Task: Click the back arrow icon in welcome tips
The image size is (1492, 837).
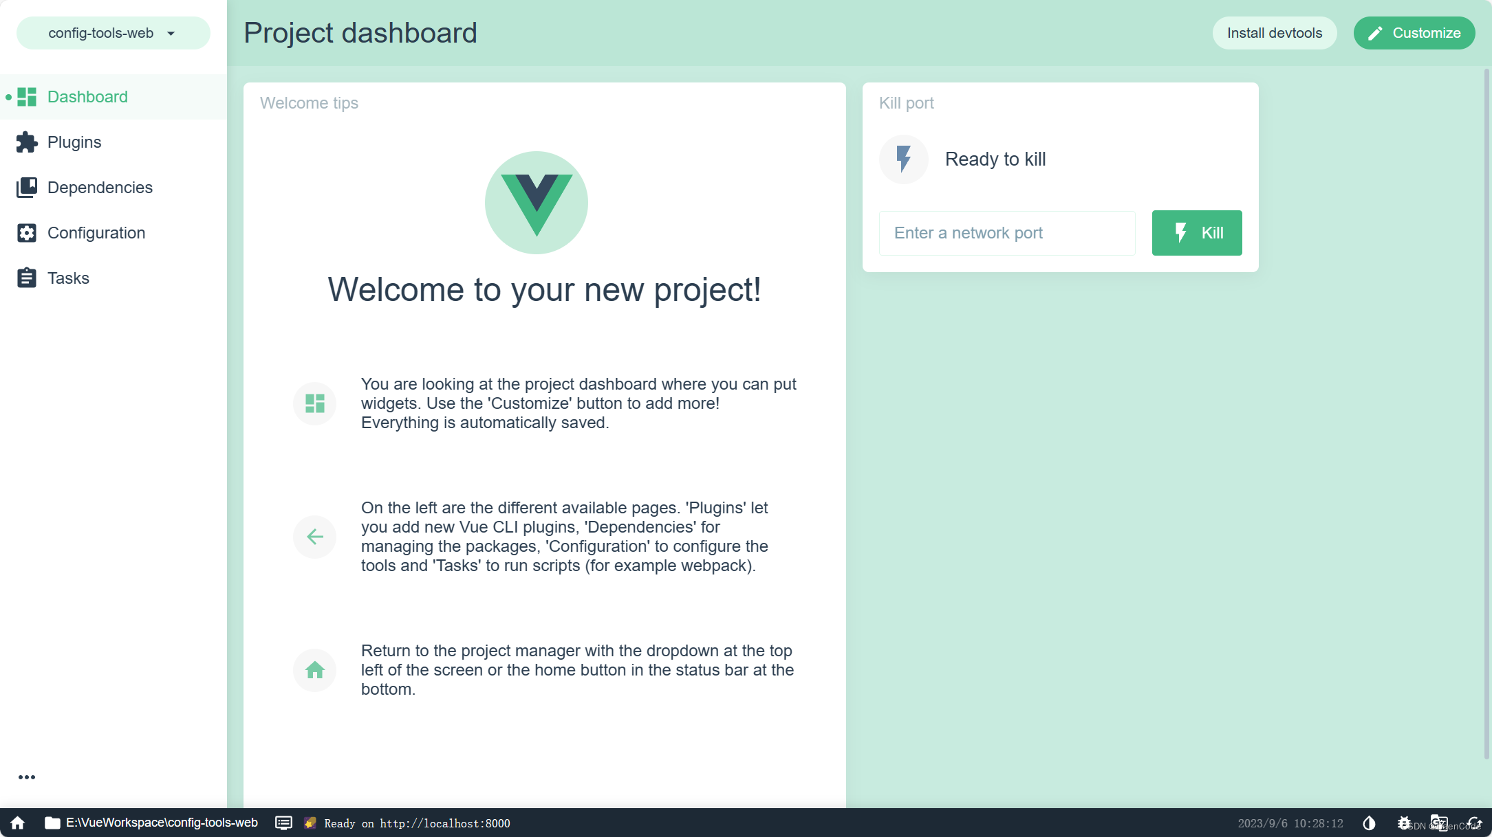Action: (314, 536)
